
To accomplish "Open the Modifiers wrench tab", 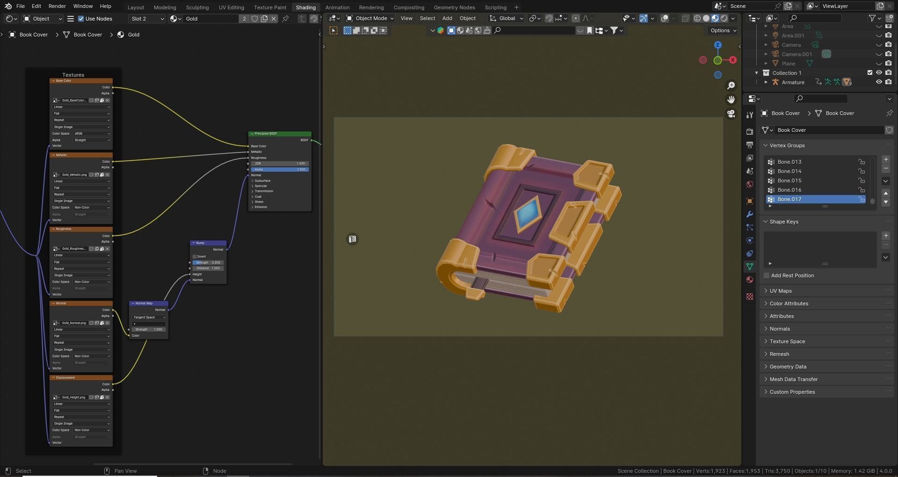I will pos(750,214).
